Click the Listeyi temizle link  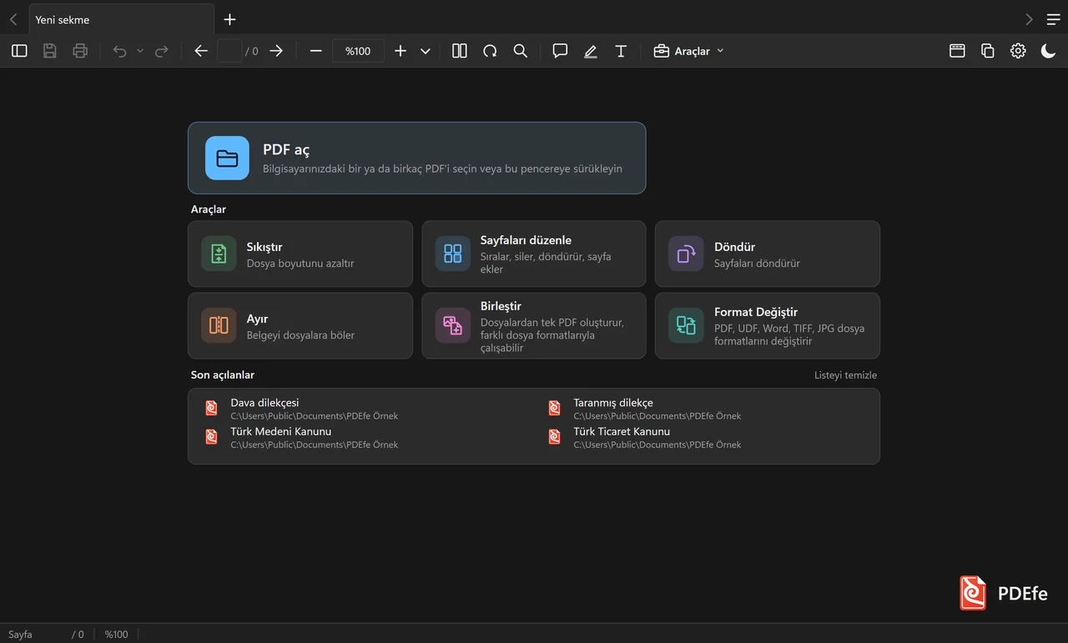pyautogui.click(x=845, y=375)
